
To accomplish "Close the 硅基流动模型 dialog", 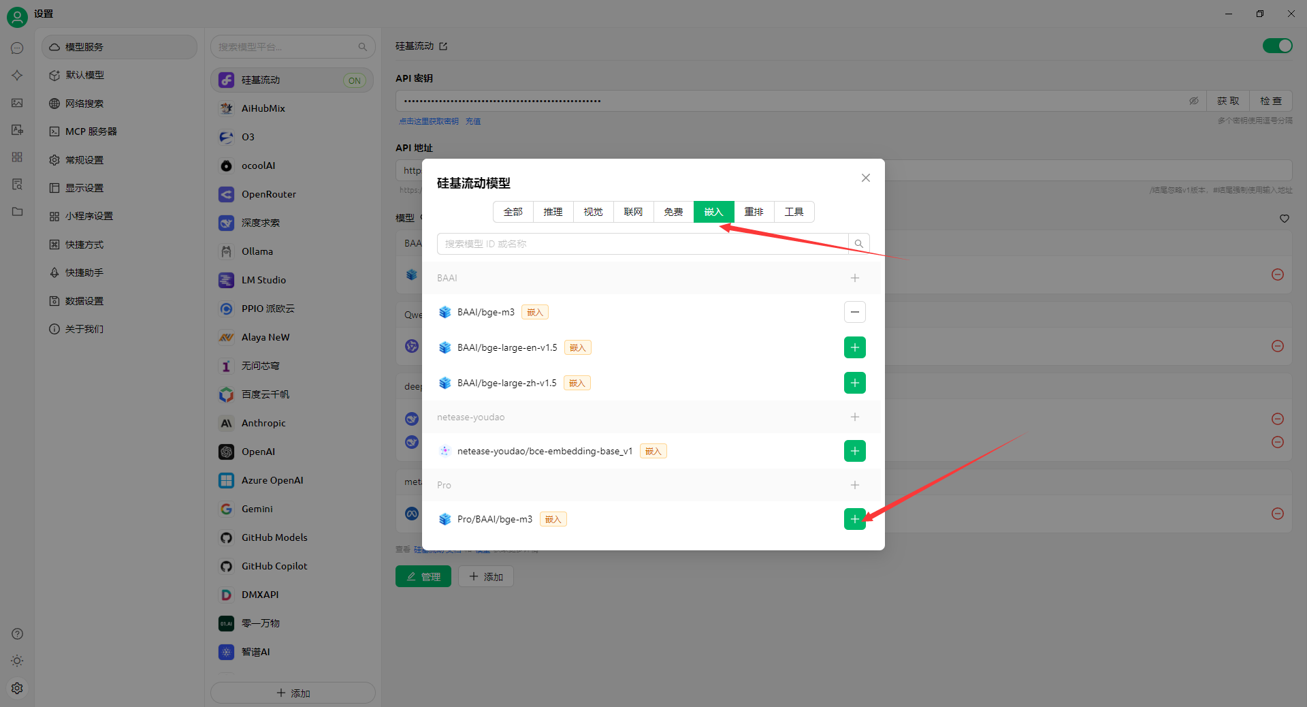I will pyautogui.click(x=865, y=178).
